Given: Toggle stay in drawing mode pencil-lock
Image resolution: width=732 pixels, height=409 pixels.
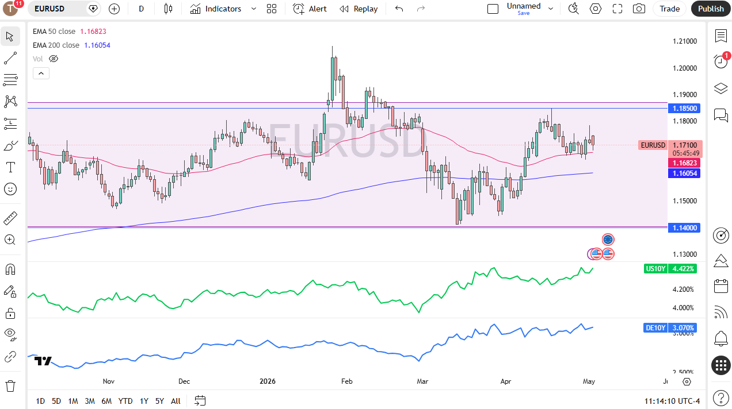Looking at the screenshot, I should tap(10, 291).
